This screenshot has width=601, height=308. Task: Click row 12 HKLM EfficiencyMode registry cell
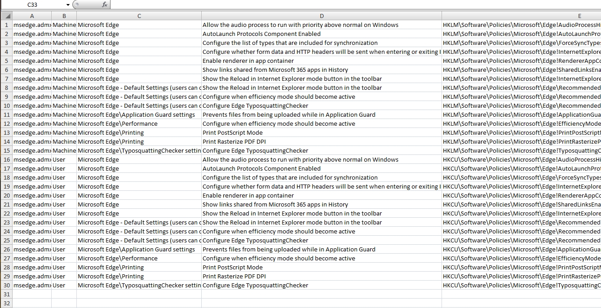point(521,123)
